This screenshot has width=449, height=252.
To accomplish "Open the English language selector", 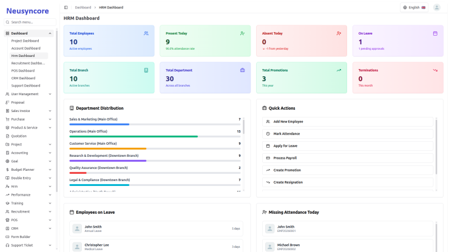I will (x=414, y=7).
